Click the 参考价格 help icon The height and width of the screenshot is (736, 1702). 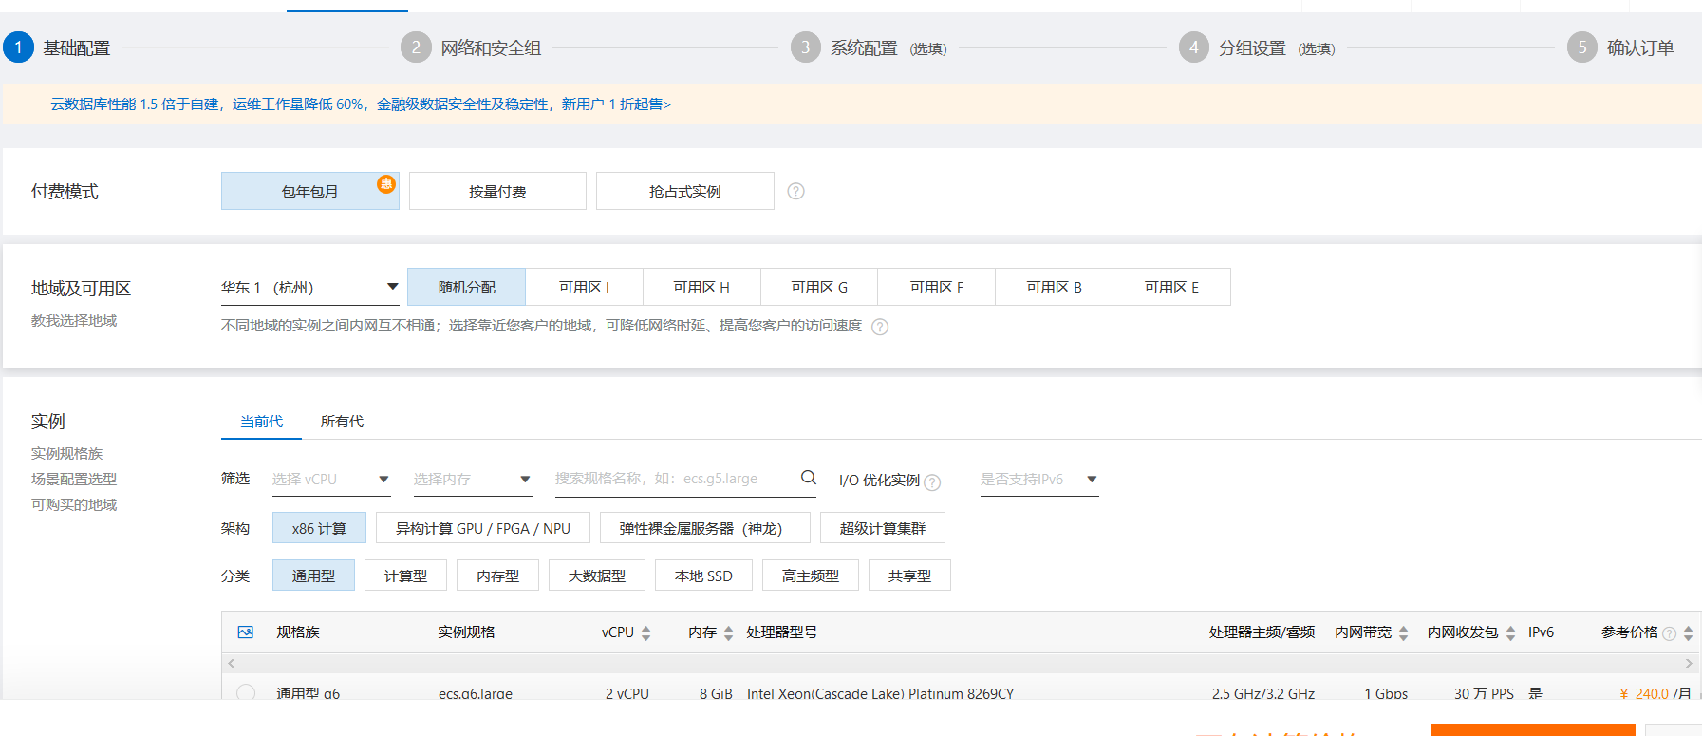click(1669, 633)
